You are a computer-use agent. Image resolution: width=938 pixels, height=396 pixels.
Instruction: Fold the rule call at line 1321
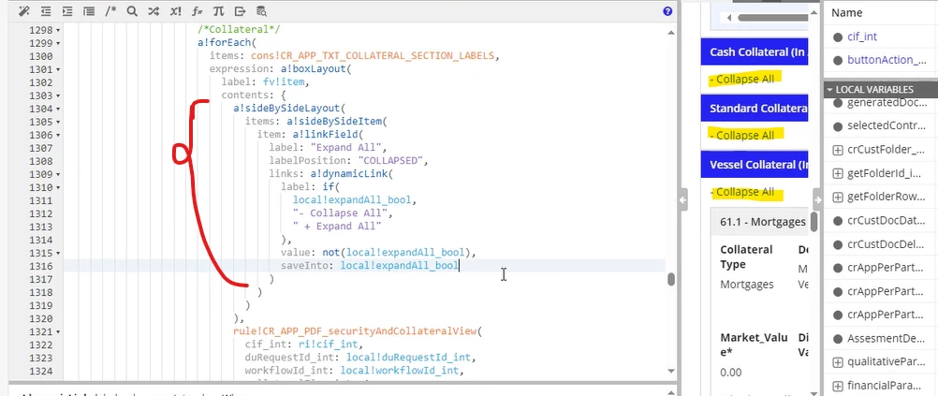point(58,332)
